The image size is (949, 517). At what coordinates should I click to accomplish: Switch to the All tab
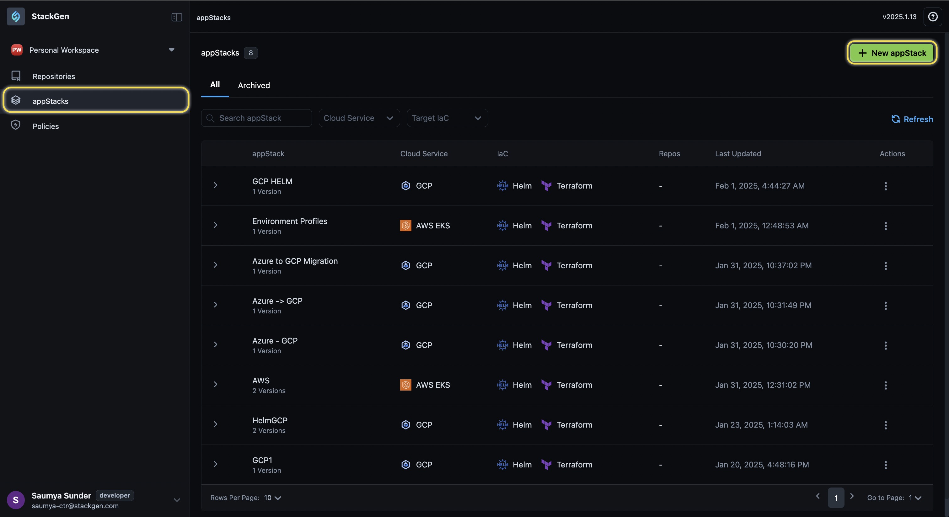tap(215, 85)
